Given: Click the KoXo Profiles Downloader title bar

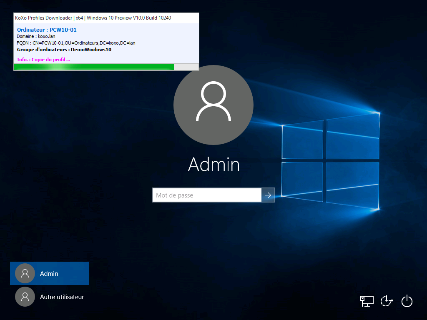Looking at the screenshot, I should click(106, 18).
